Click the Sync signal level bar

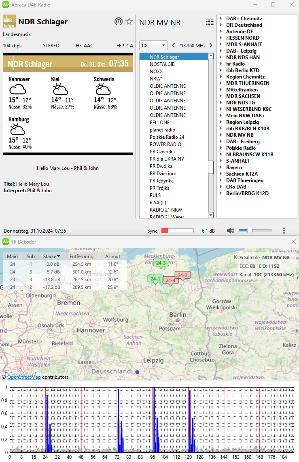pyautogui.click(x=178, y=231)
